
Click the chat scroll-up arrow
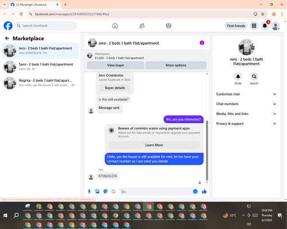click(x=207, y=74)
